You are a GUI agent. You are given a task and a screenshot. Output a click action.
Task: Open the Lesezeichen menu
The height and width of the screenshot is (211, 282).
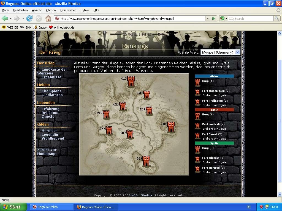pos(68,10)
